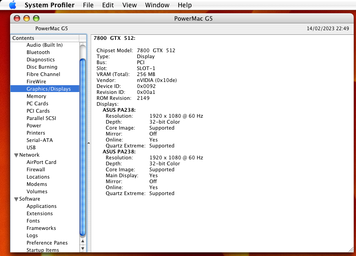Viewport: 356px width, 256px height.
Task: Collapse the Software section
Action: pos(16,199)
